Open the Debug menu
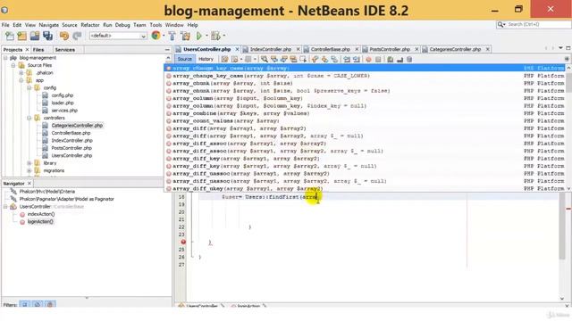The height and width of the screenshot is (321, 572). tap(122, 25)
